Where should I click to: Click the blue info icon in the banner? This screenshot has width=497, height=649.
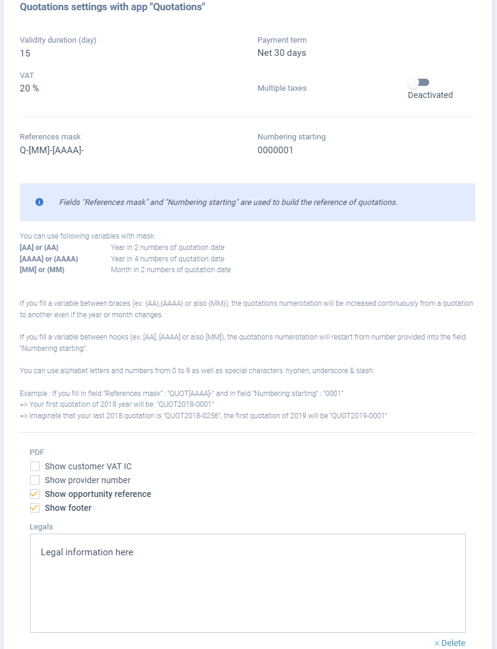40,202
